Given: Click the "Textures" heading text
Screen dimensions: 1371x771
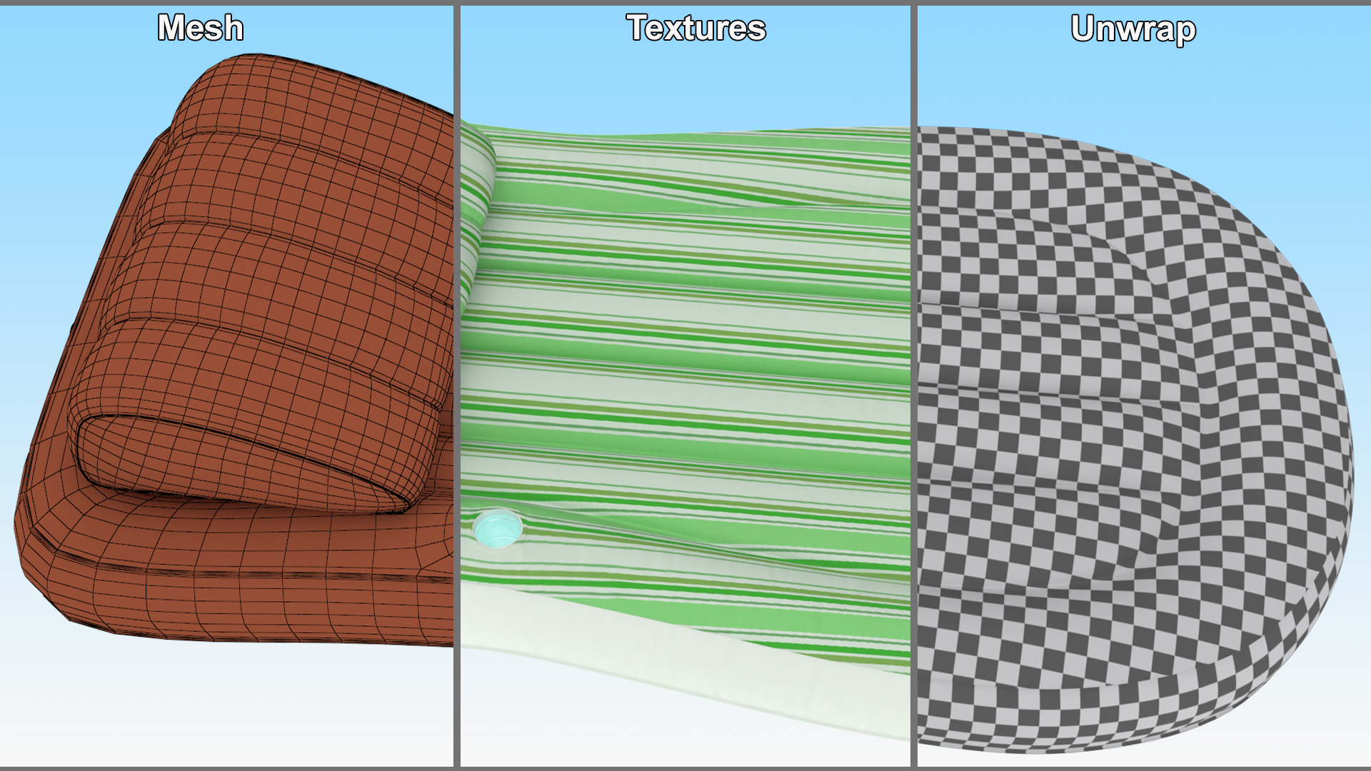Looking at the screenshot, I should (x=696, y=28).
